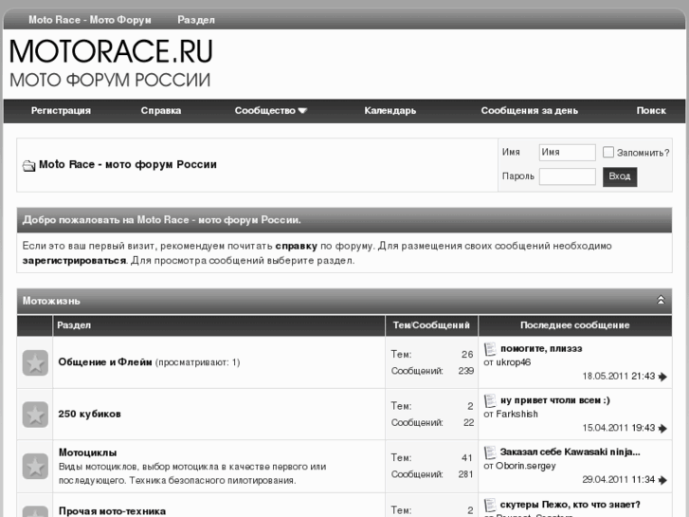Open the Прочая мото-техника forum section
Image resolution: width=689 pixels, height=517 pixels.
pos(112,511)
